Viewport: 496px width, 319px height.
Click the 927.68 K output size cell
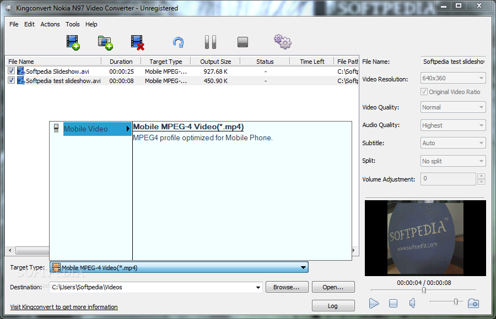(215, 71)
